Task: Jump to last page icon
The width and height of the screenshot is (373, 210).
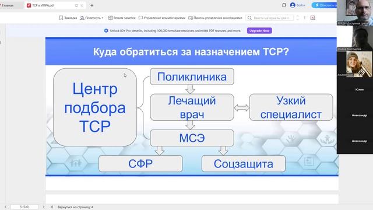Action: (51, 207)
